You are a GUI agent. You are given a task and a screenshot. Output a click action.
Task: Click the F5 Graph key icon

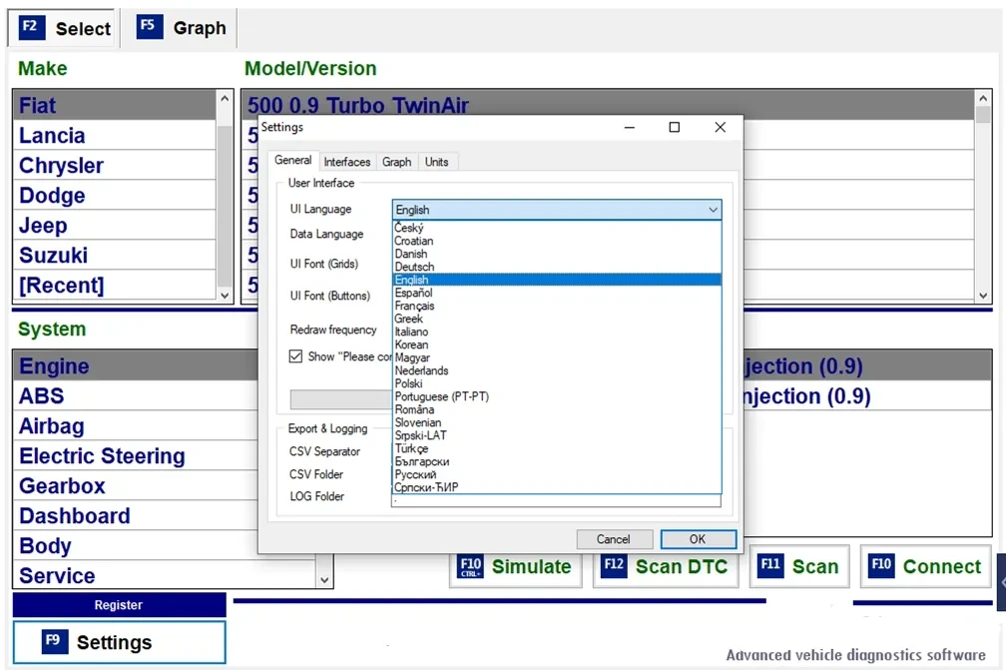point(150,27)
